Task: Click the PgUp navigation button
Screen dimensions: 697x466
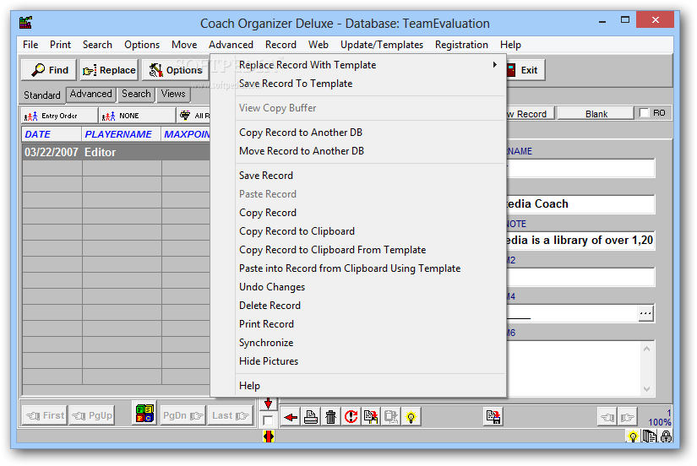Action: click(92, 415)
